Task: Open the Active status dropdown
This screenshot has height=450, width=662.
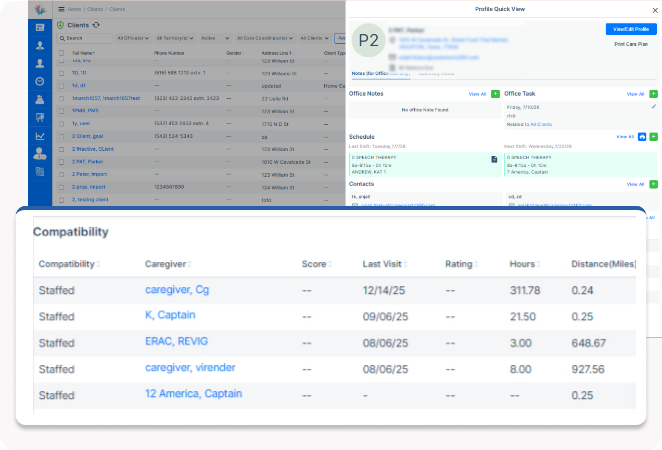Action: tap(215, 38)
